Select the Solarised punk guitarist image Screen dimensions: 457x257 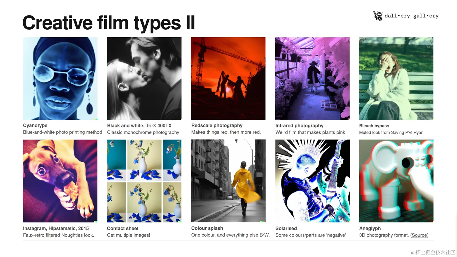tap(312, 181)
